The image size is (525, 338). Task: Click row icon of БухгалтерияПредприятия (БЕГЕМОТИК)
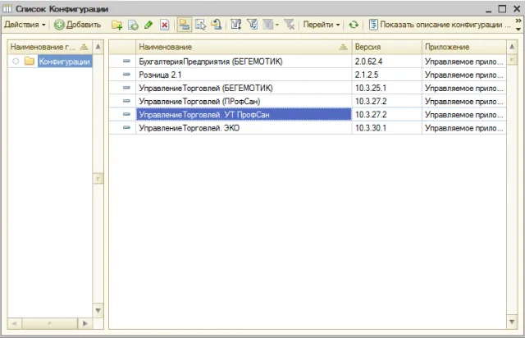[126, 61]
